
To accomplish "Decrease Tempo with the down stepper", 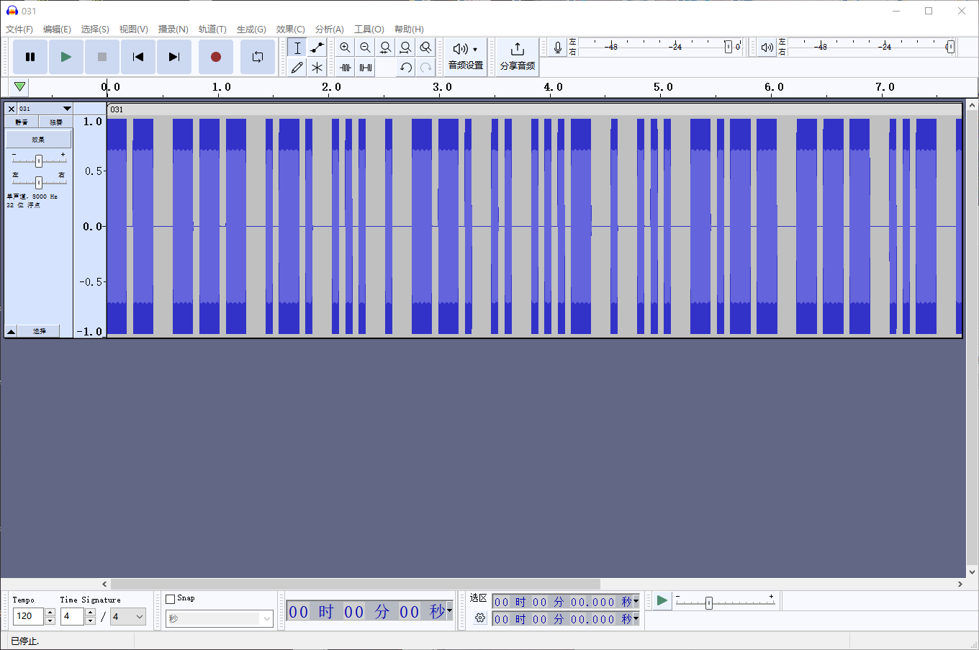I will [50, 620].
